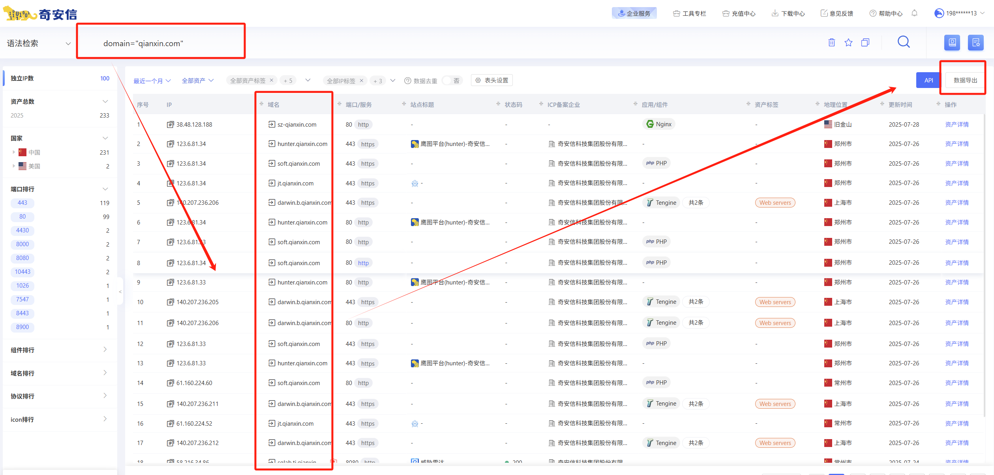Collapse the 国家 section
The height and width of the screenshot is (475, 994).
tap(105, 138)
